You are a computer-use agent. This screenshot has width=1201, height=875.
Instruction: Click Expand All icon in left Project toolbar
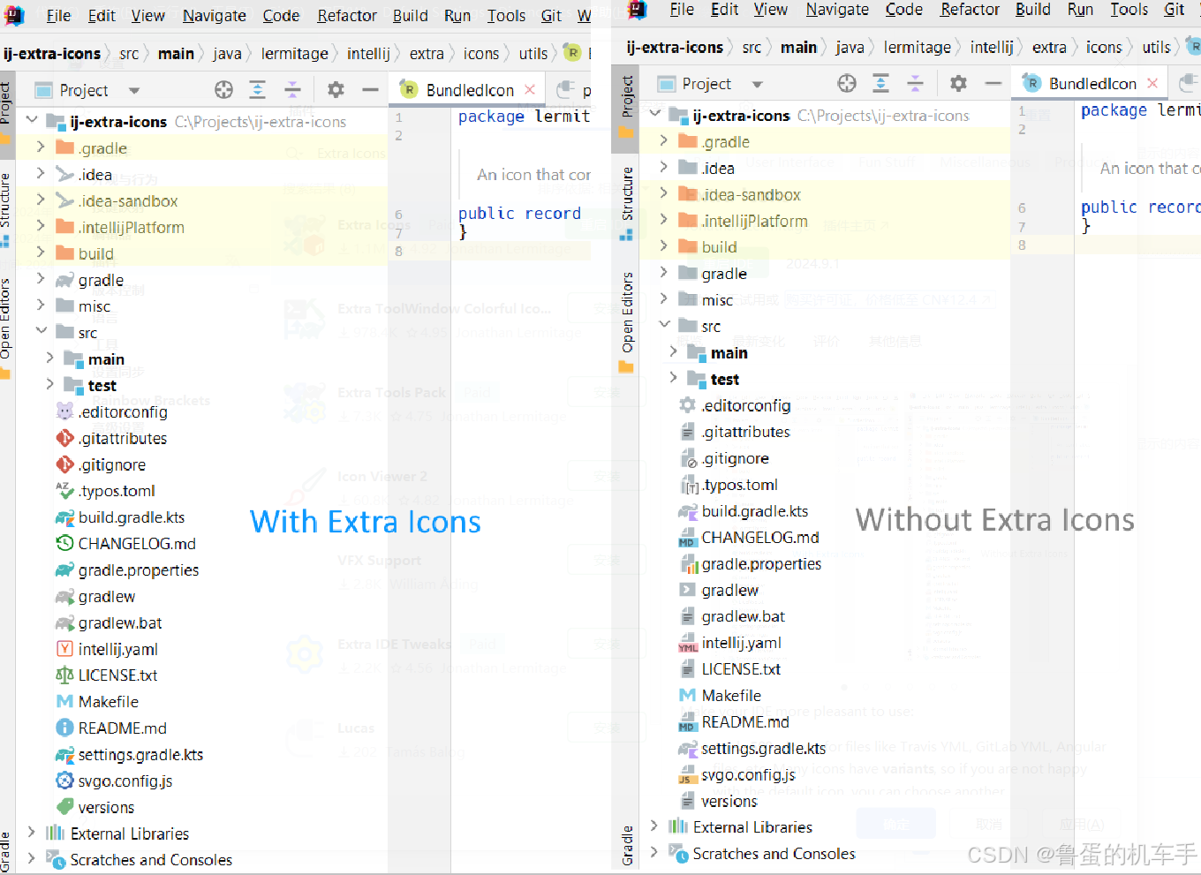tap(257, 89)
